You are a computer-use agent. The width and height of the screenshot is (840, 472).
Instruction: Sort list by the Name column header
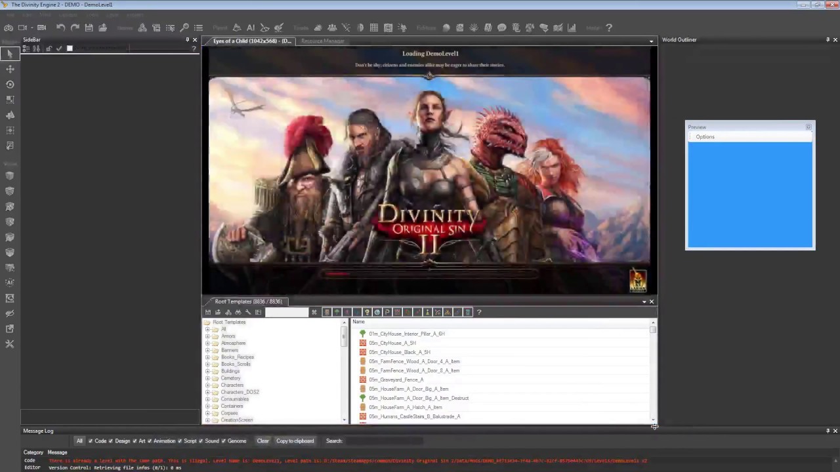tap(501, 322)
